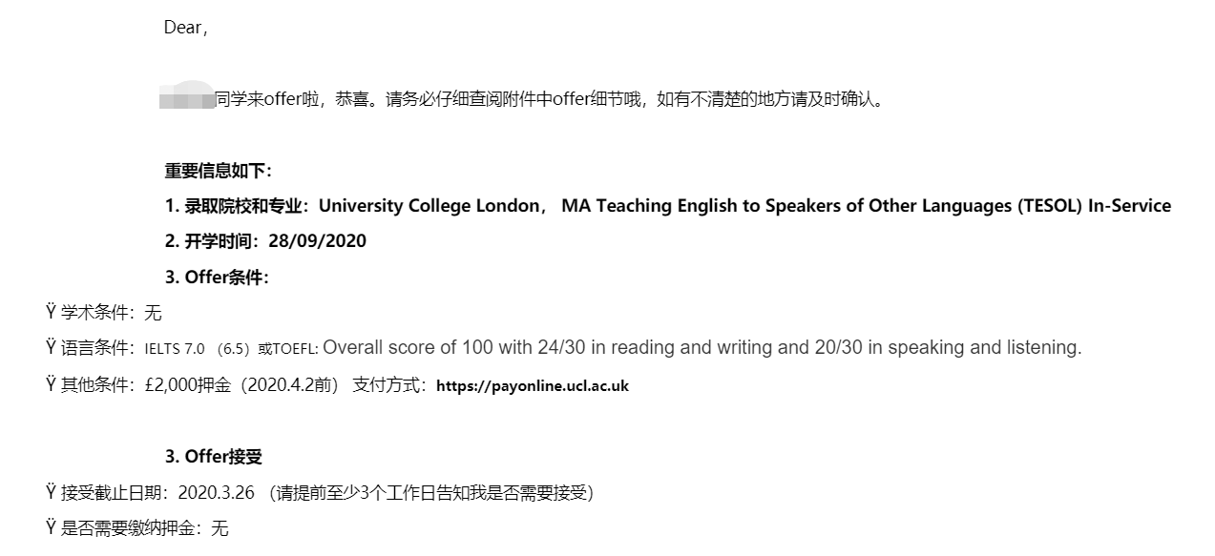Click the "支付方式" label

pyautogui.click(x=389, y=385)
